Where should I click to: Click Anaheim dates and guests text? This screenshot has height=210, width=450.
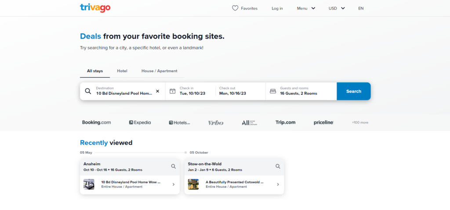(x=113, y=170)
